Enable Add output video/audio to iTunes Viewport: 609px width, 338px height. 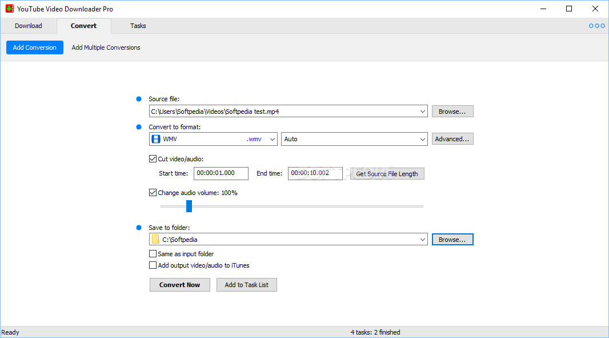(153, 265)
